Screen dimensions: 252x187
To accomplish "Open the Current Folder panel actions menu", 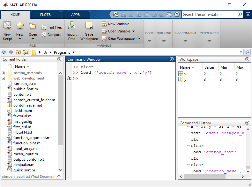I will pos(59,59).
